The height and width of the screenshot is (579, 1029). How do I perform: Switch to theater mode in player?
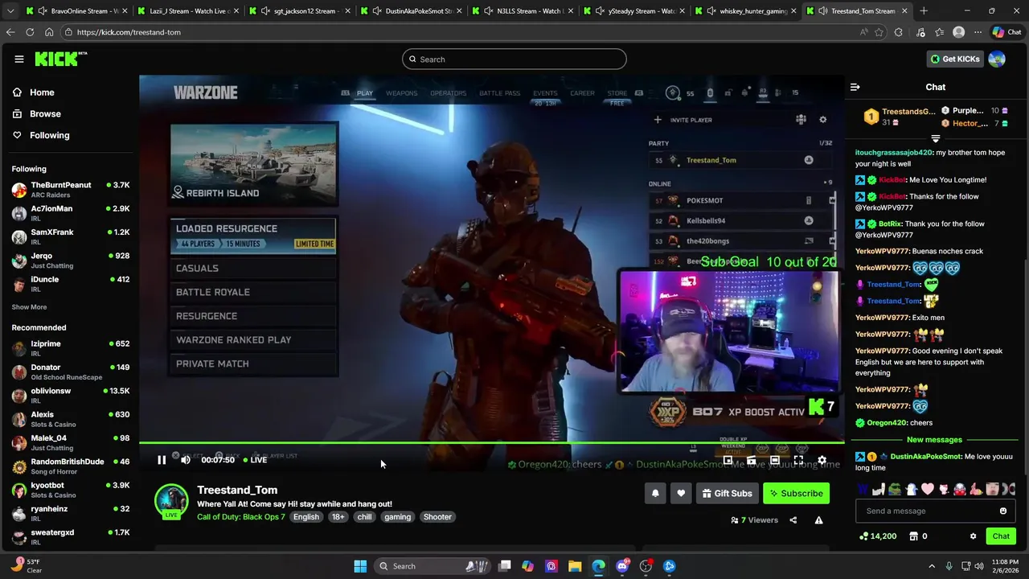(x=774, y=460)
